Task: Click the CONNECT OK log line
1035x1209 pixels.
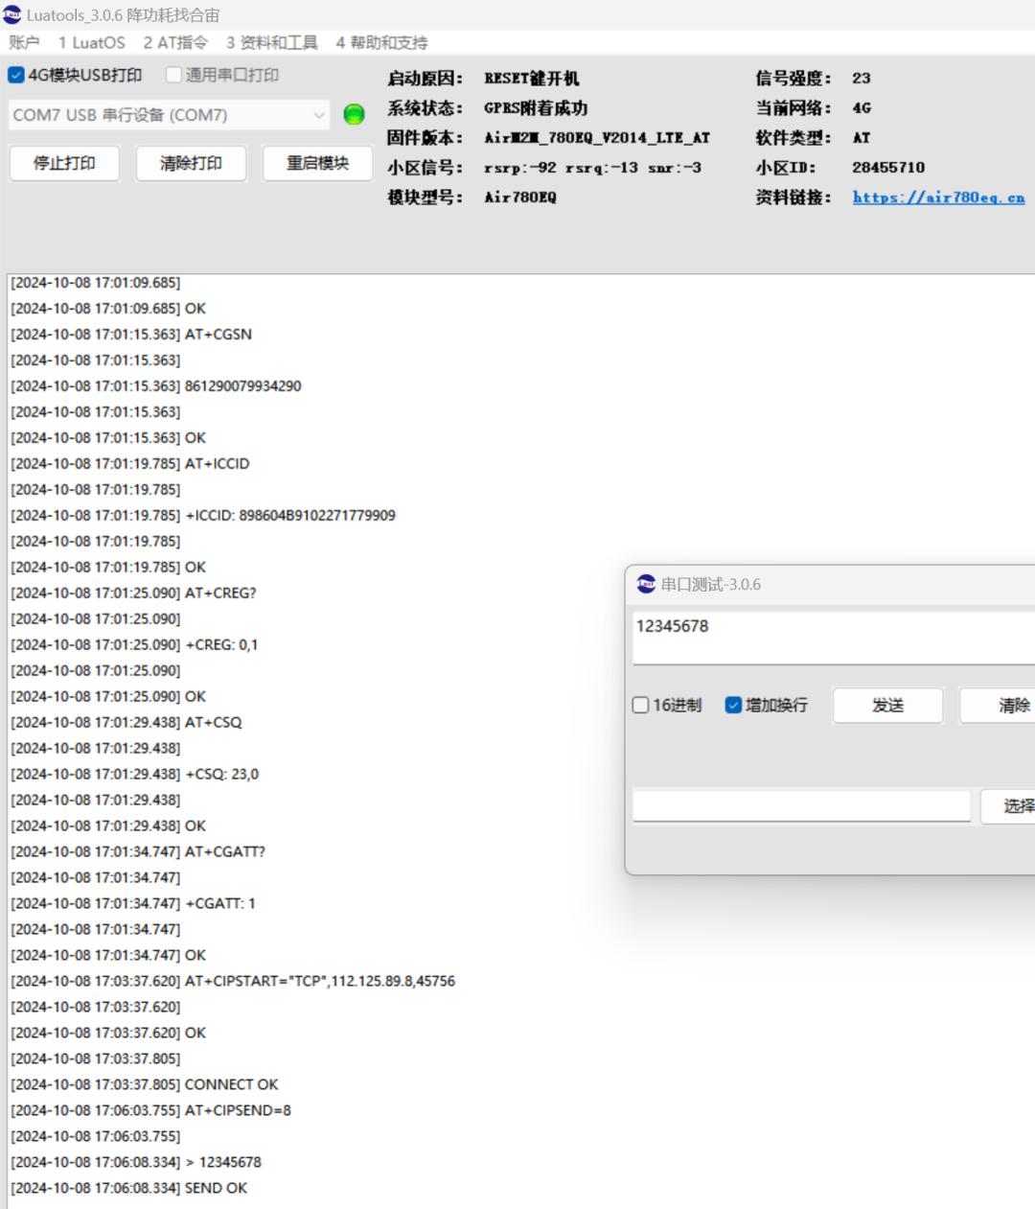Action: [x=145, y=1084]
